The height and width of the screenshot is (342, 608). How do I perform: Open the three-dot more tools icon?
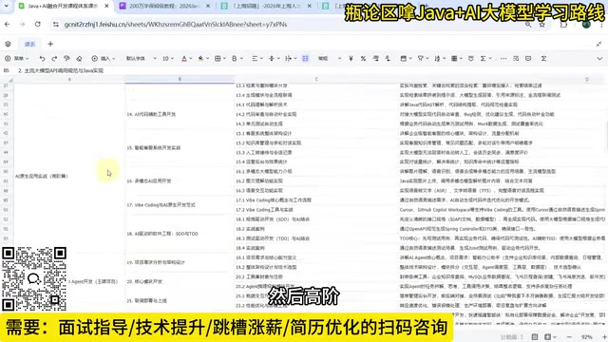503,59
